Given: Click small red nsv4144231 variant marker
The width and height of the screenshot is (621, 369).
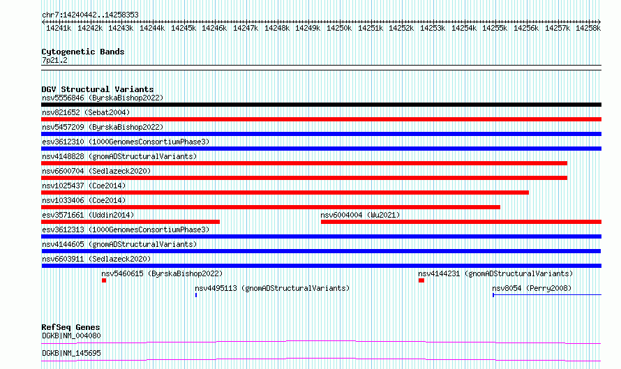Looking at the screenshot, I should 421,280.
